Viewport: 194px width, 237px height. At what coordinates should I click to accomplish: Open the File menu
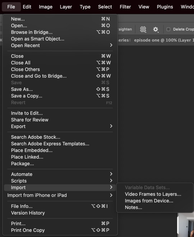click(x=11, y=7)
